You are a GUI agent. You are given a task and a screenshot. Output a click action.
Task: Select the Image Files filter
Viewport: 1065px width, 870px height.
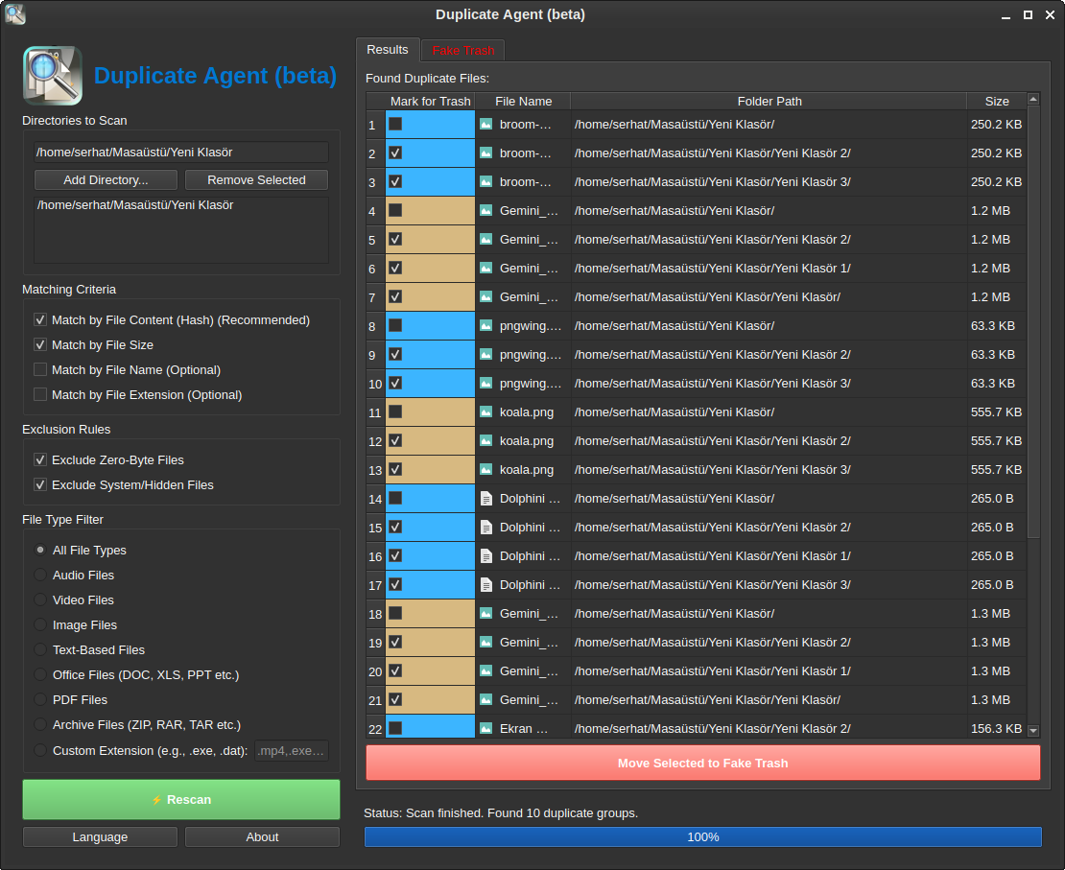pos(40,625)
